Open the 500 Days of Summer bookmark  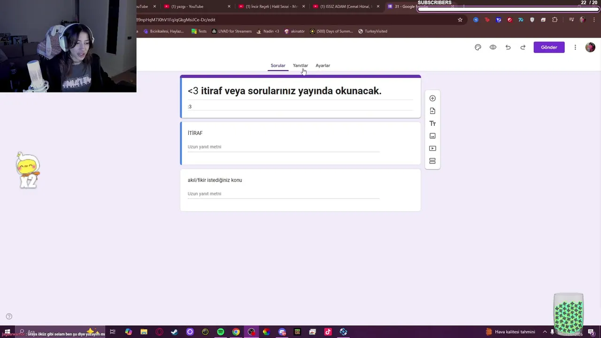tap(331, 31)
